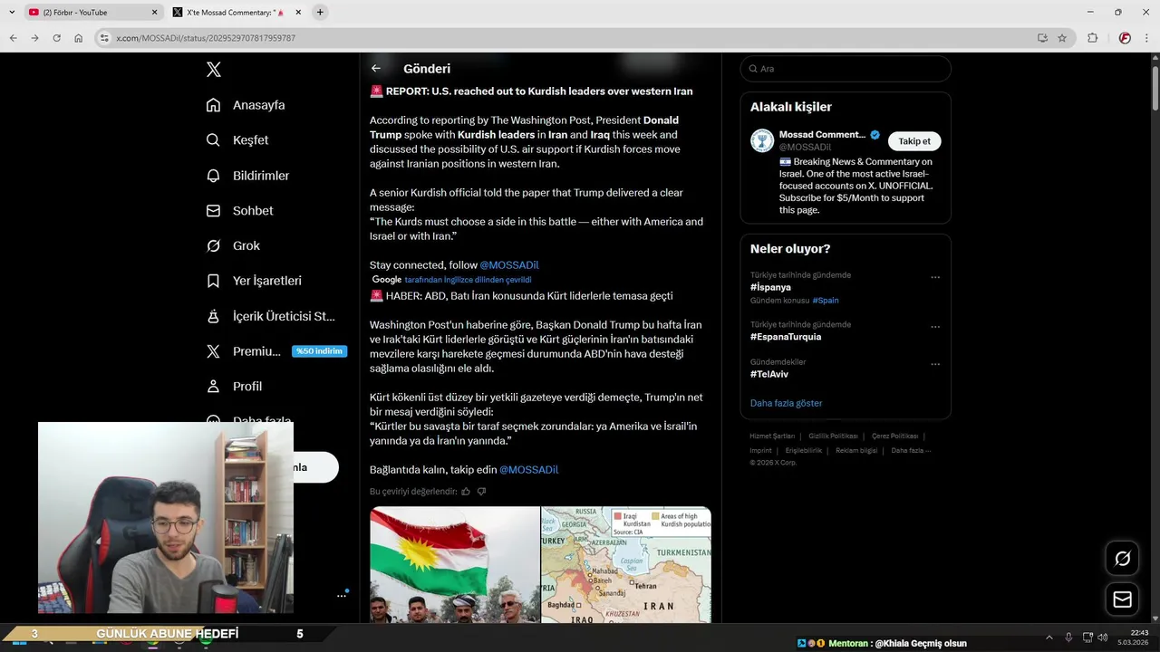Click the browser back arrow
Image resolution: width=1160 pixels, height=652 pixels.
point(13,38)
